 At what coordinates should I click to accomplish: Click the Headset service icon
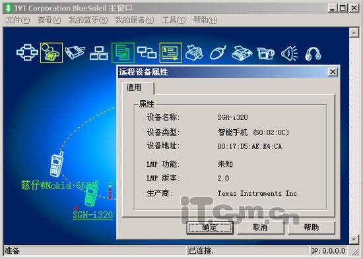(313, 53)
